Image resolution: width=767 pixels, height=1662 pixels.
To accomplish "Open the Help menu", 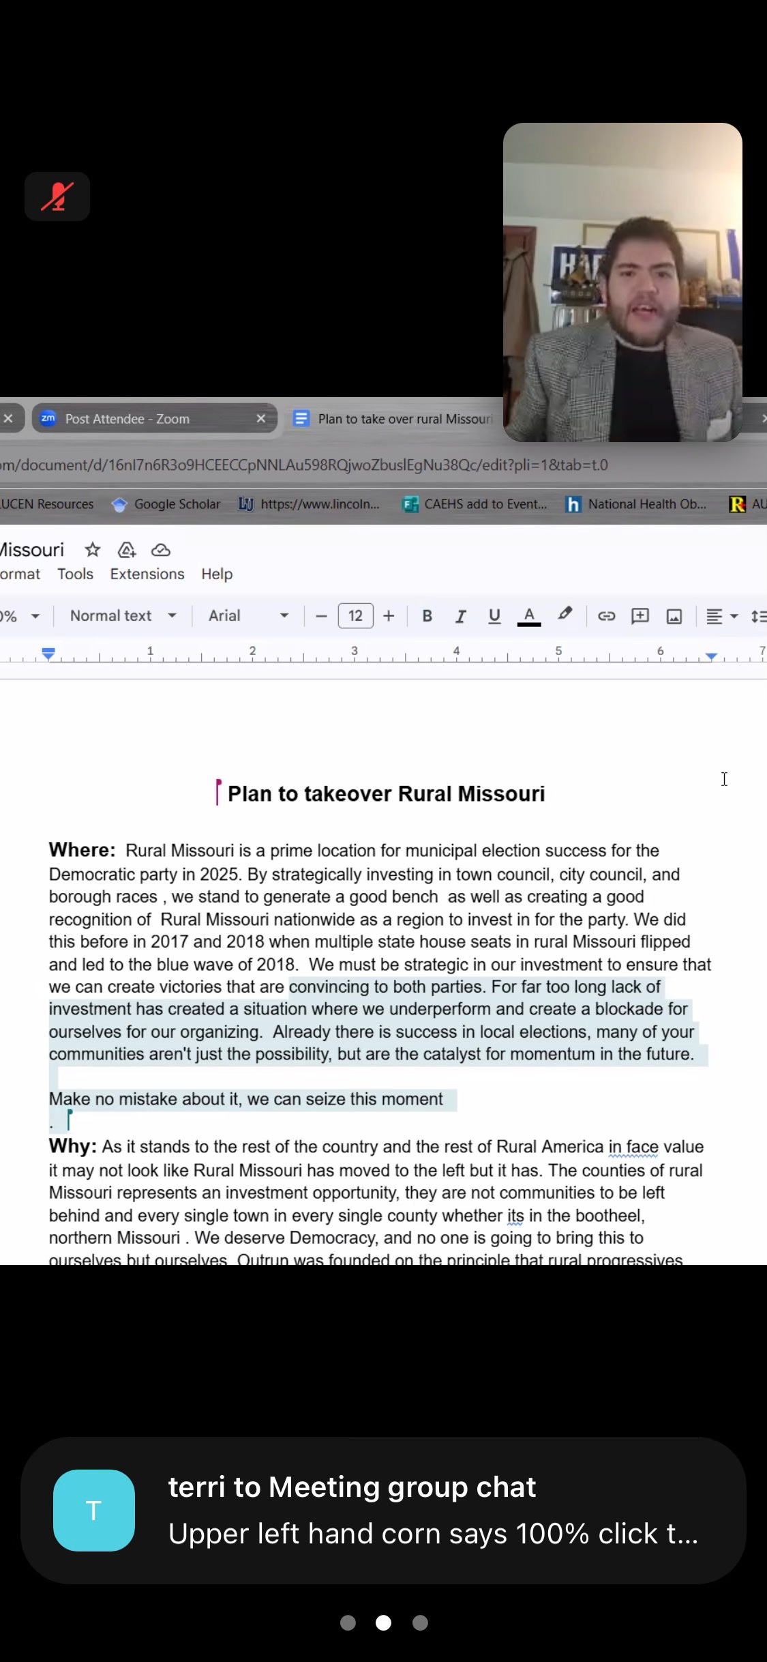I will [217, 574].
